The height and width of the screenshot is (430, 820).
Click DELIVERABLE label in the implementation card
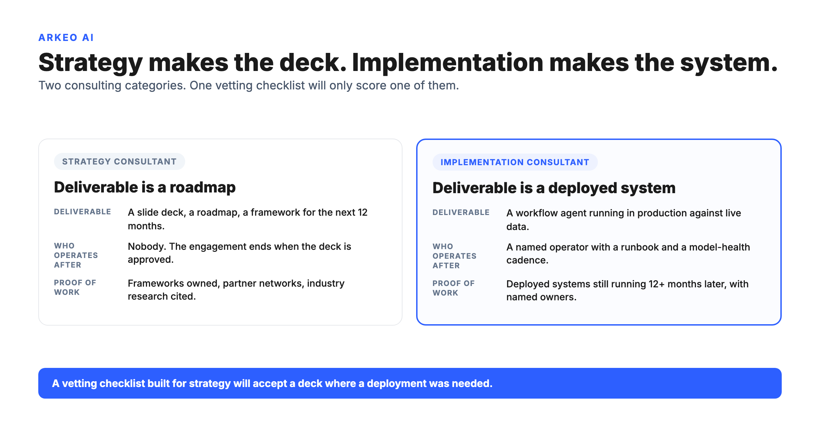pos(461,213)
